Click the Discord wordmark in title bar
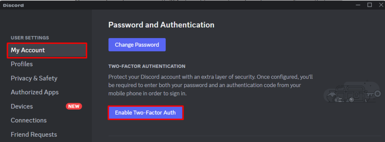 [13, 5]
